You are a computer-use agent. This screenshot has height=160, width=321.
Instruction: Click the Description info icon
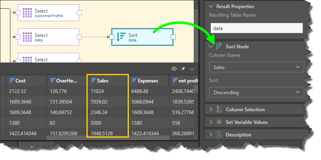[219, 134]
